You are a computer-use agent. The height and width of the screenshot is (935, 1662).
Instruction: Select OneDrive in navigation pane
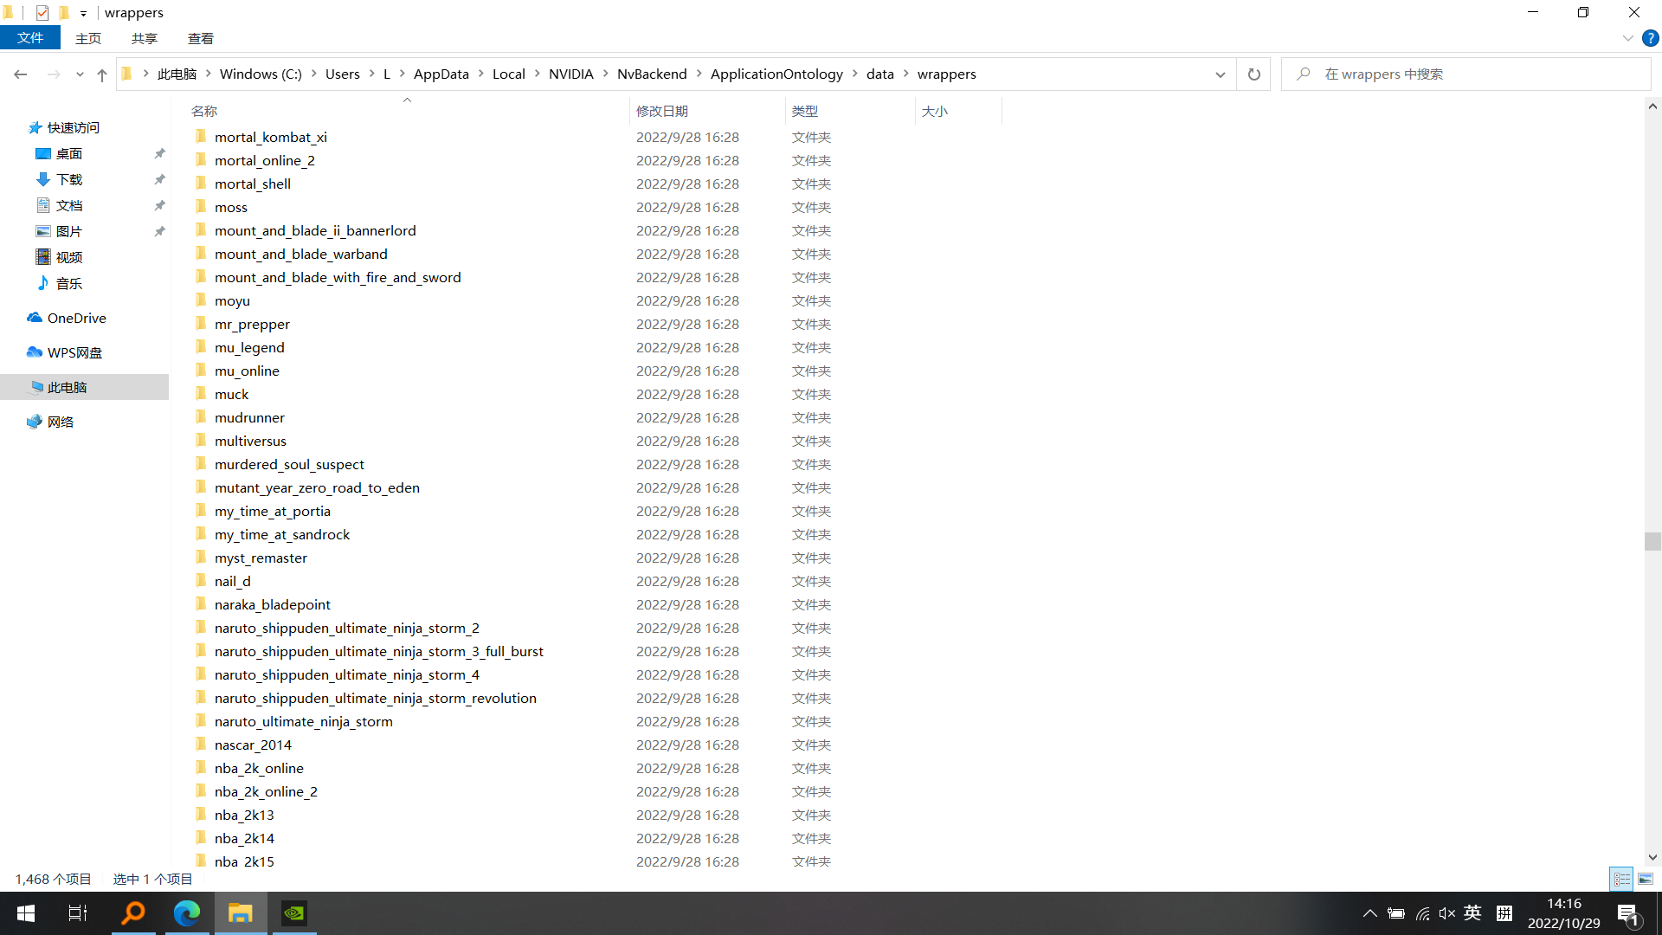[67, 318]
